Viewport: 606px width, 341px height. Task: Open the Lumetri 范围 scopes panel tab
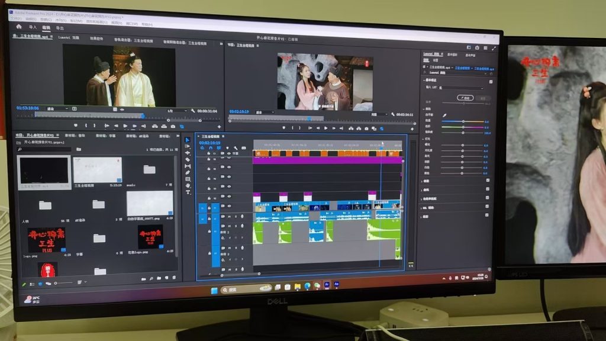point(69,37)
